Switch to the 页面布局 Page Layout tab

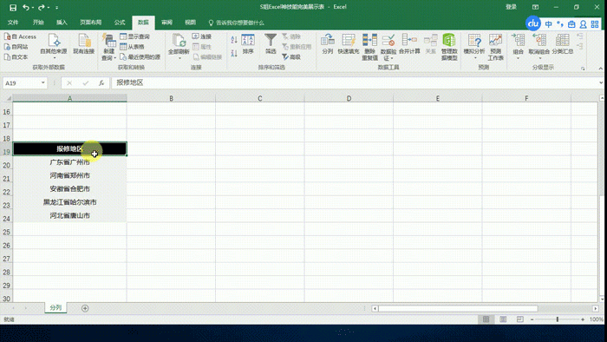tap(90, 23)
